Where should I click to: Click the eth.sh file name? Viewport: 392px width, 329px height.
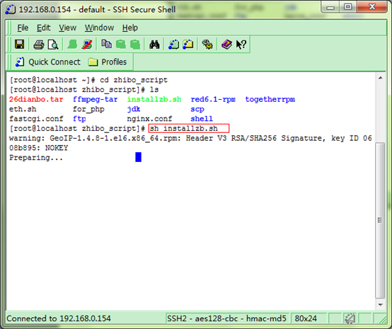23,109
